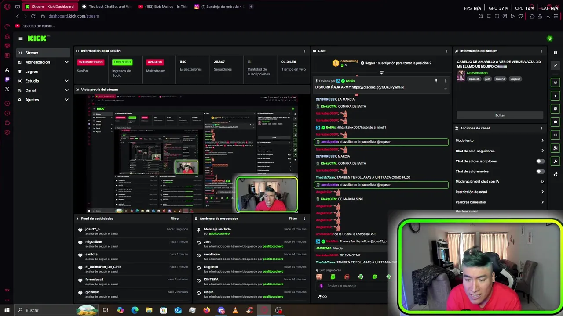
Task: Collapse the subscription leaderboard bar in chat
Action: (381, 72)
